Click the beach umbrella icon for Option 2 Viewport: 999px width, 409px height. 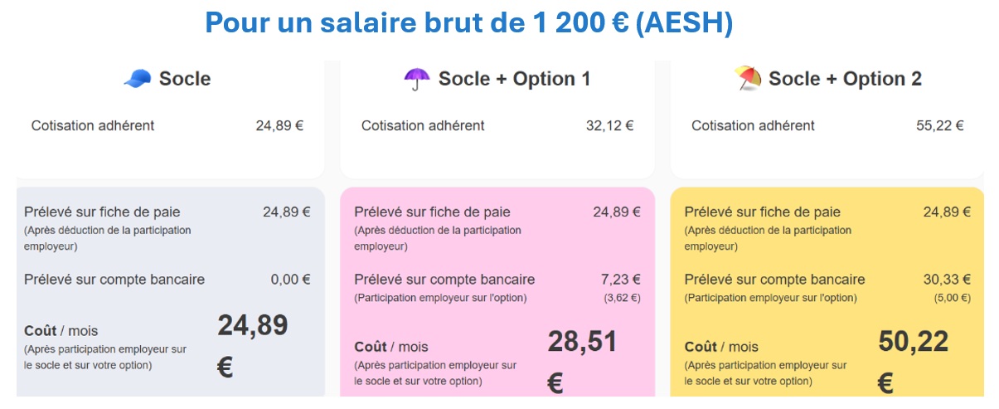(747, 79)
